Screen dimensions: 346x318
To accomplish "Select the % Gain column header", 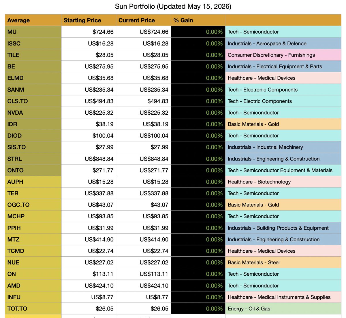I will pyautogui.click(x=198, y=20).
